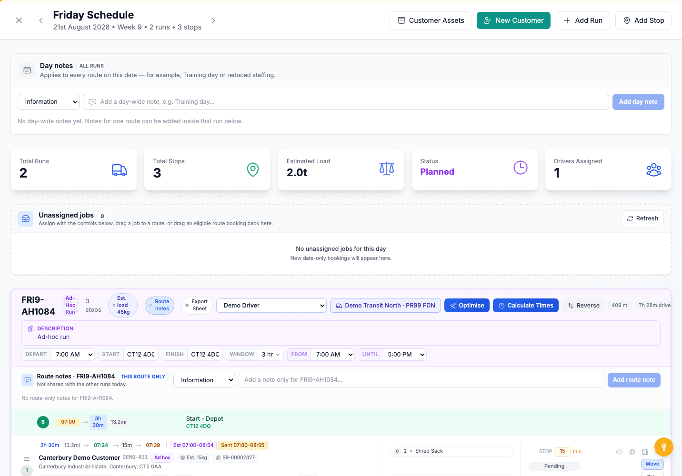
Task: Edit the Finish postcode field
Action: [x=205, y=355]
